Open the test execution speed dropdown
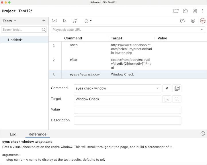 click(88, 21)
